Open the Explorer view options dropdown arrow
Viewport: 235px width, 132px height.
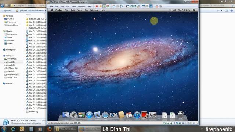pyautogui.click(x=221, y=11)
